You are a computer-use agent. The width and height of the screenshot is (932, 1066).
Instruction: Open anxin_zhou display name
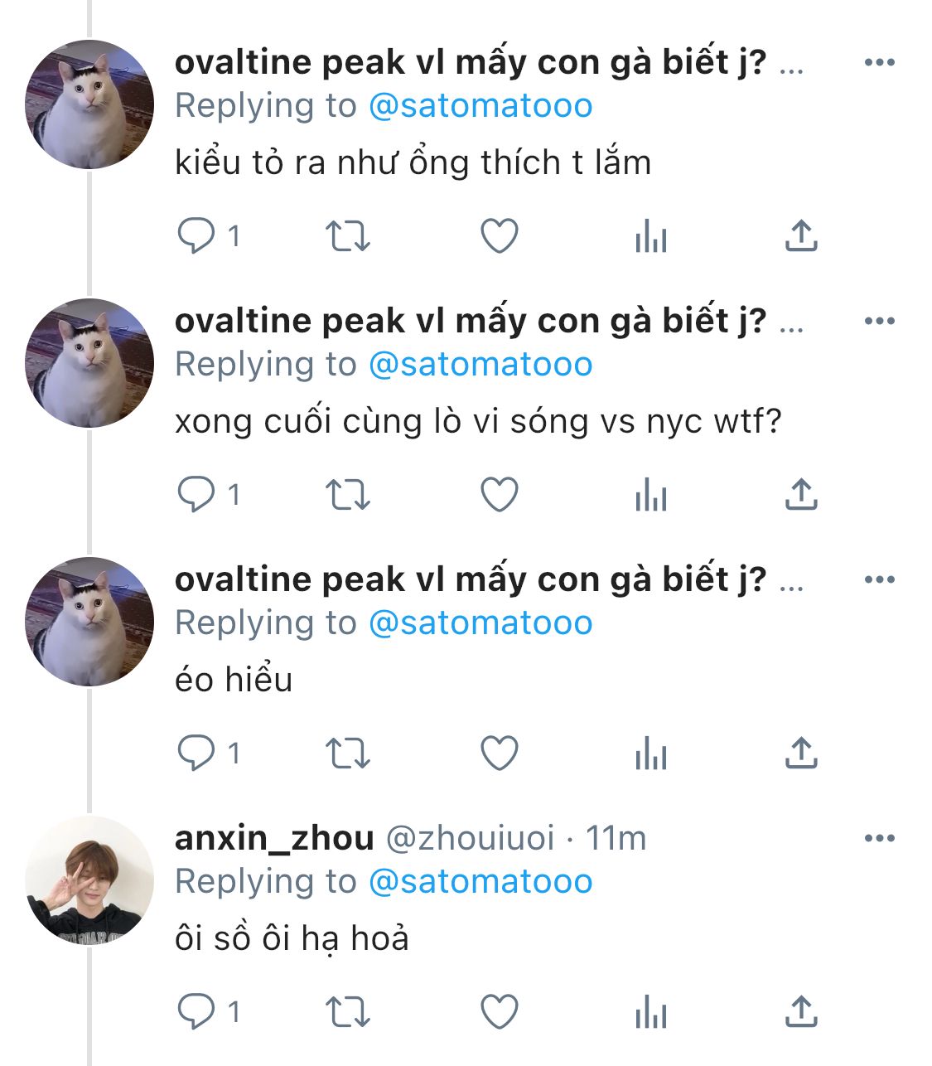[x=274, y=839]
